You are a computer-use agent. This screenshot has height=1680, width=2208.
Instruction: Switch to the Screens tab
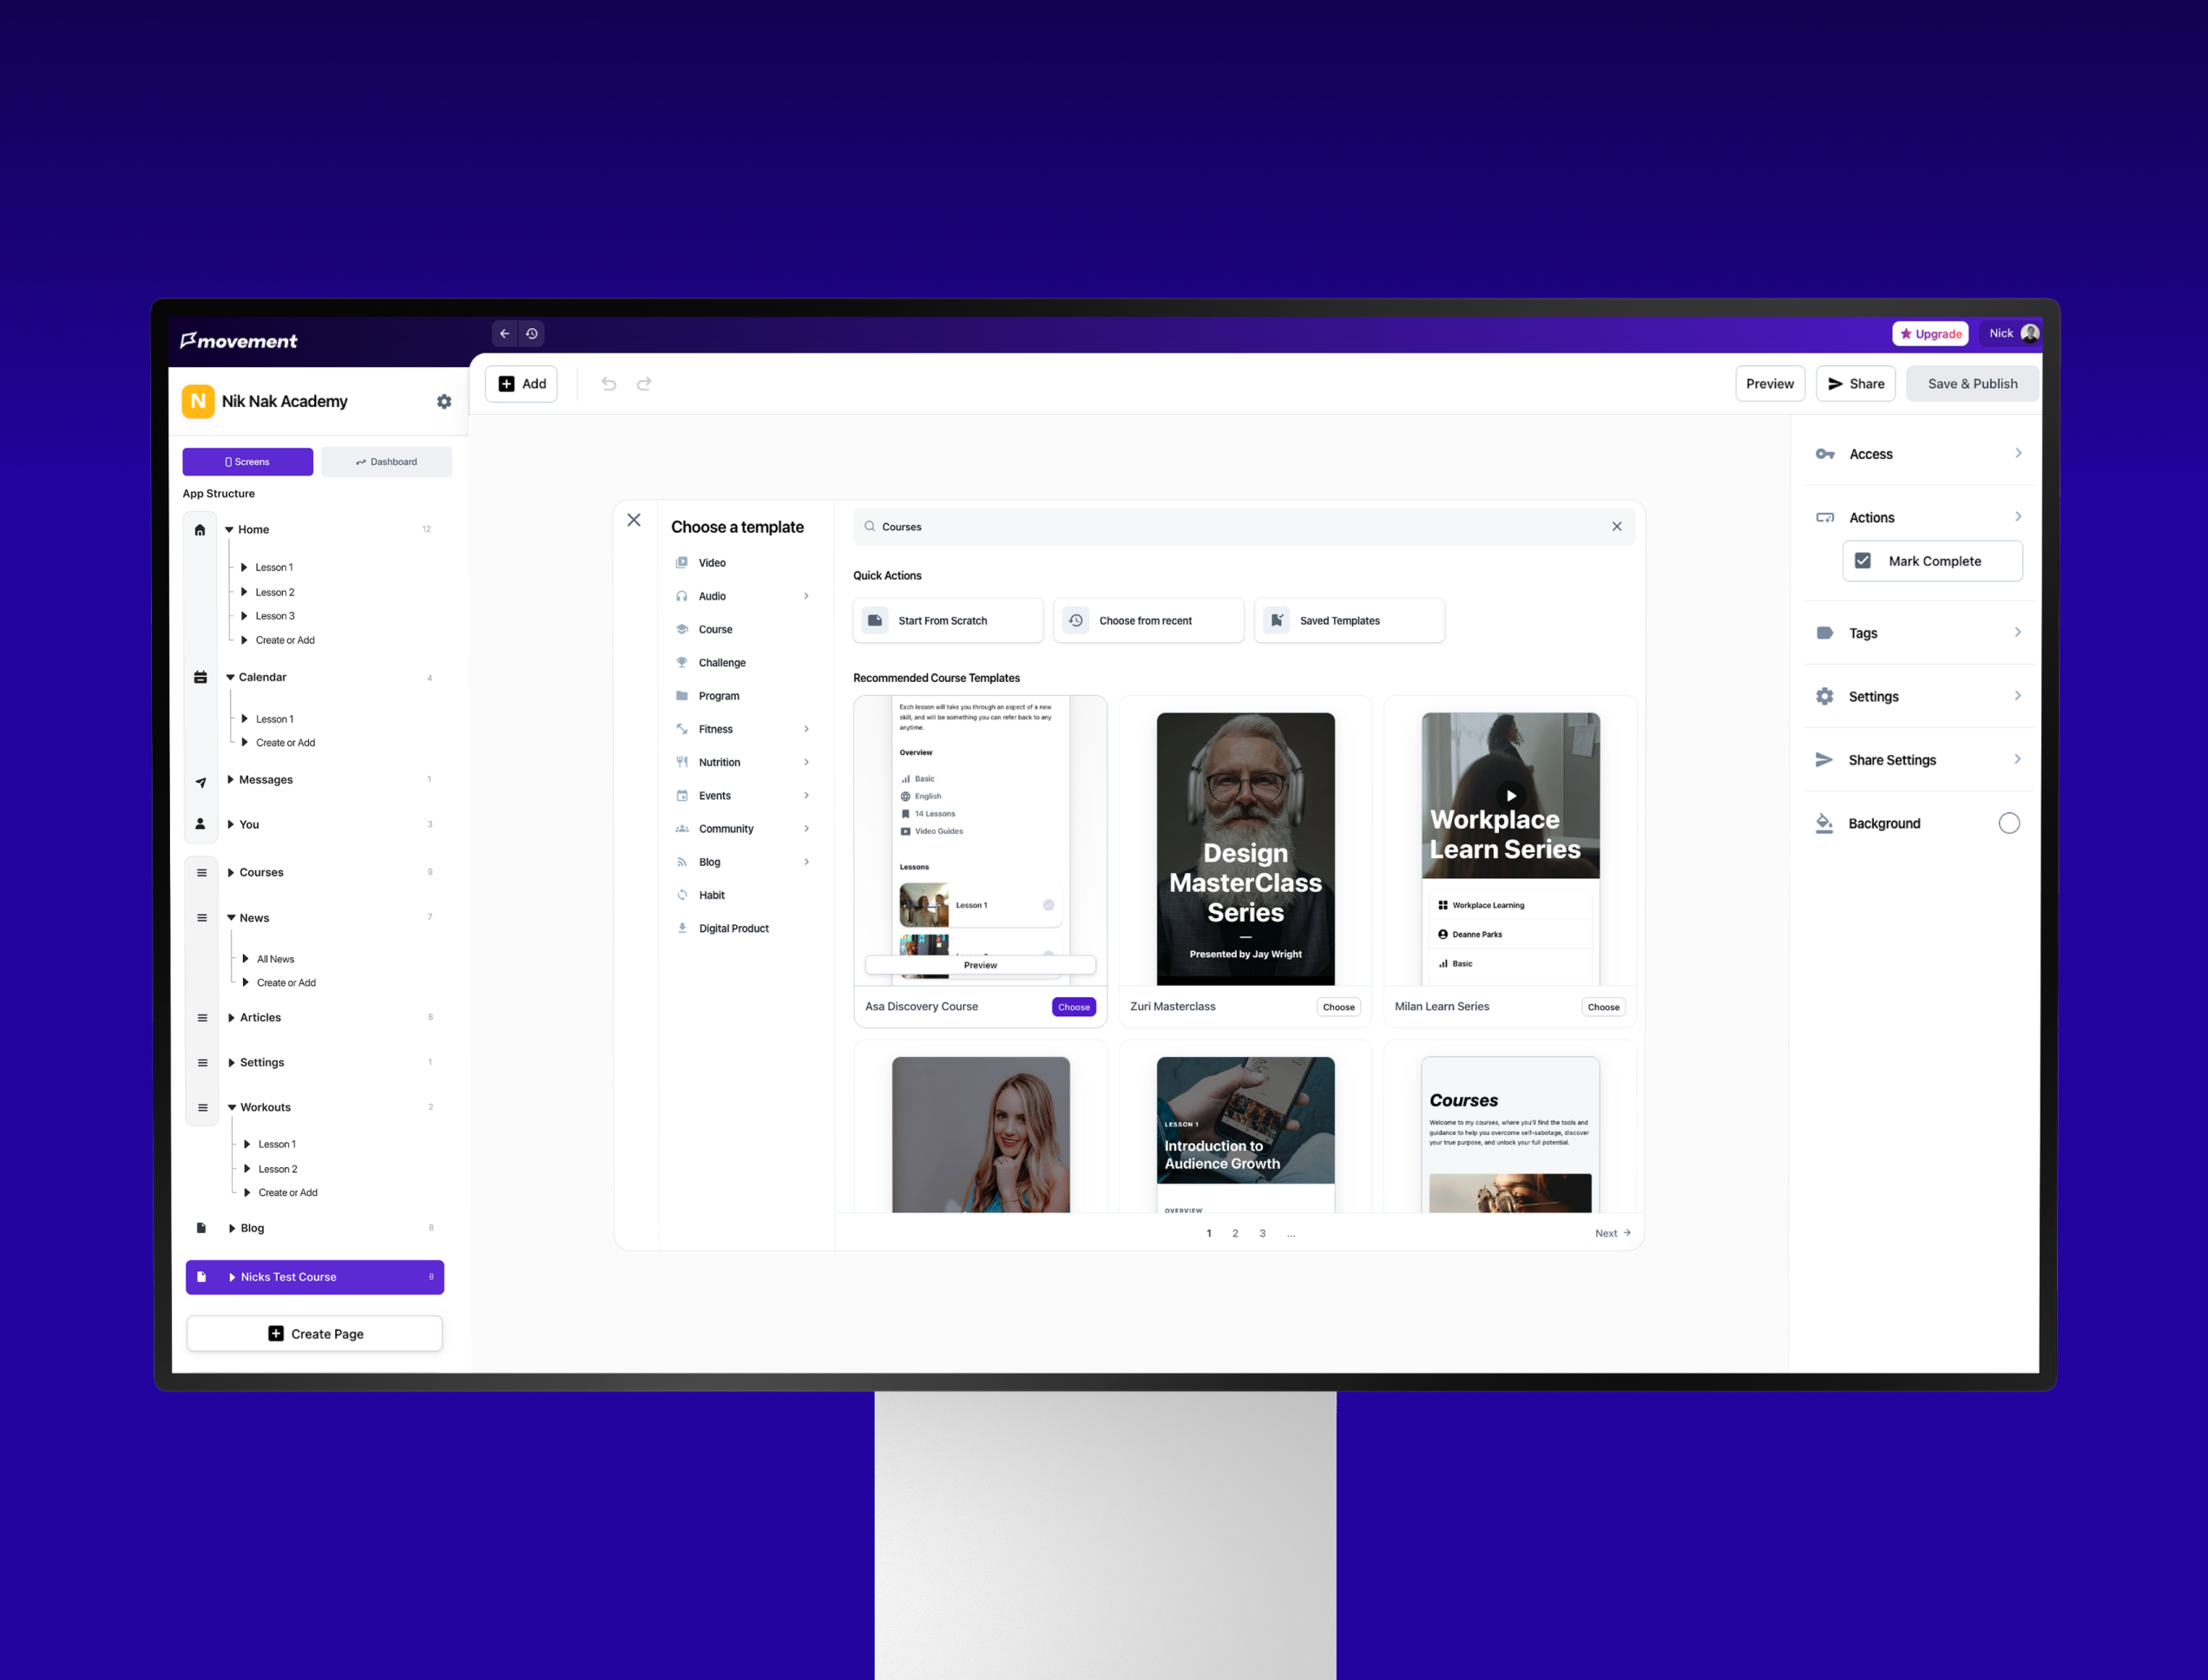tap(247, 462)
